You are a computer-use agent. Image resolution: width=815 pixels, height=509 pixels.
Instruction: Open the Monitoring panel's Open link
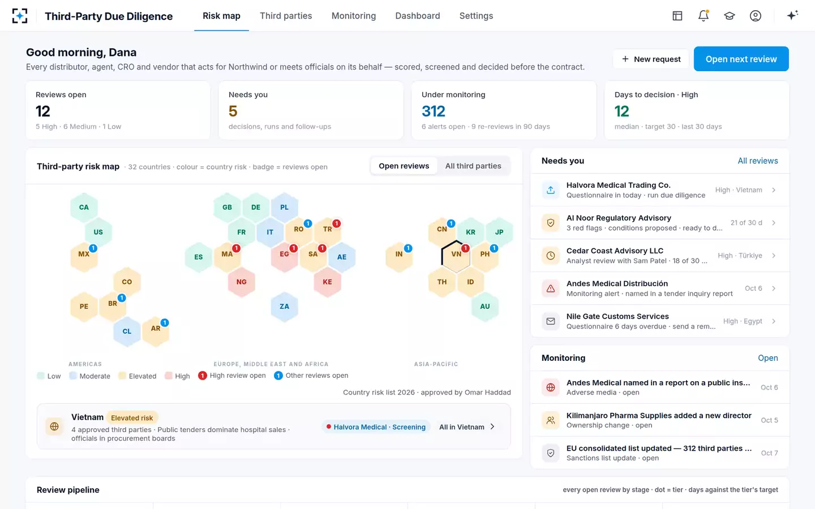coord(768,358)
